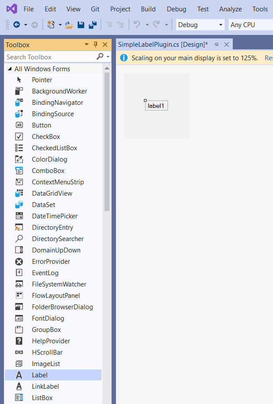This screenshot has width=273, height=404.
Task: Click the New Project toolbar icon
Action: tap(51, 25)
